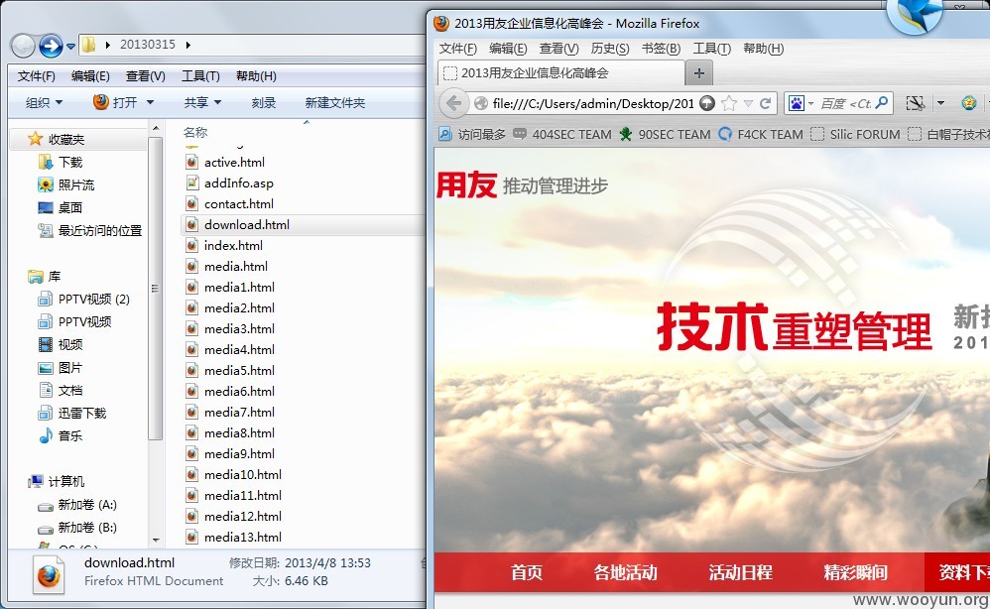Click the Firefox icon beside media.html
Screen dimensions: 990x609
[191, 267]
